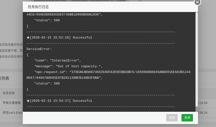Click the 任务名称 column header
Viewport: 216px width, 127px height.
[9, 93]
